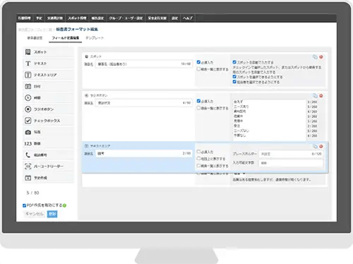Toggle the PDF creation enable checkbox
The height and width of the screenshot is (264, 353).
(24, 205)
